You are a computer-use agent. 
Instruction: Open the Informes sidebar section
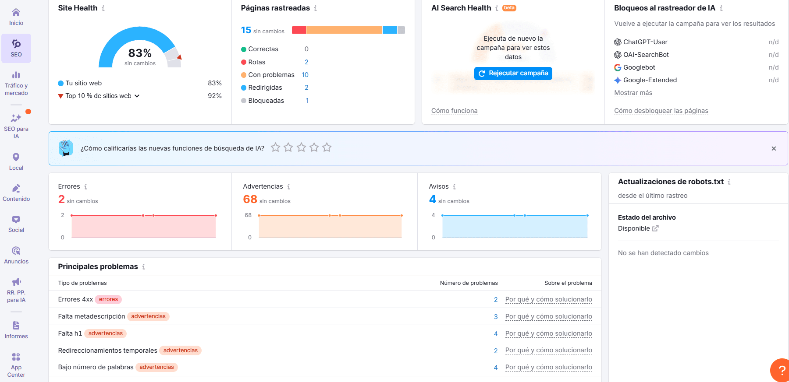pyautogui.click(x=16, y=330)
